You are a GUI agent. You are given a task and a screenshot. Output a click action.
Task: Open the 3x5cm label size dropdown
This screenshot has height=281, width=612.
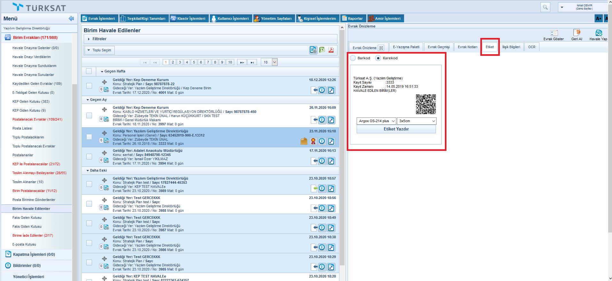[x=416, y=121]
